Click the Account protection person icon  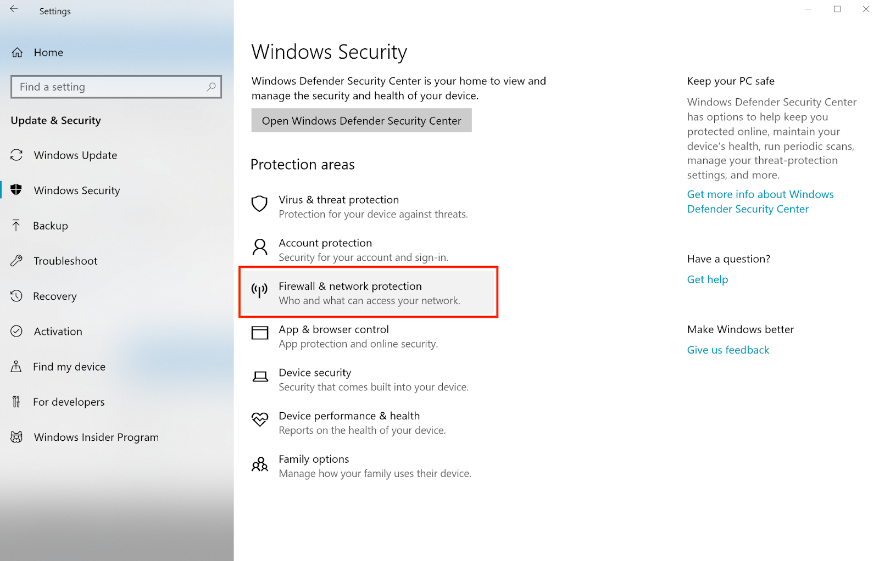(x=259, y=247)
